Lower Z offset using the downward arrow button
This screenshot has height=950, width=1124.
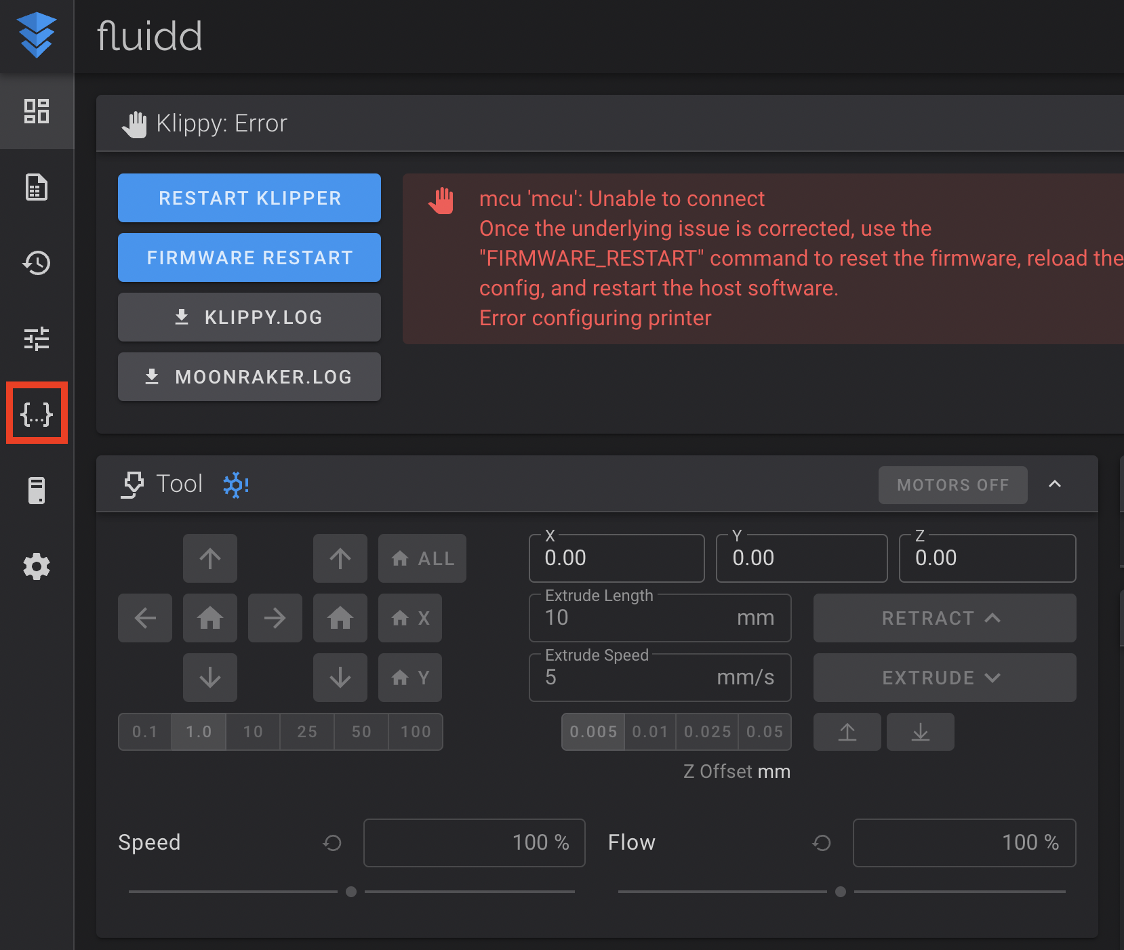pyautogui.click(x=921, y=732)
